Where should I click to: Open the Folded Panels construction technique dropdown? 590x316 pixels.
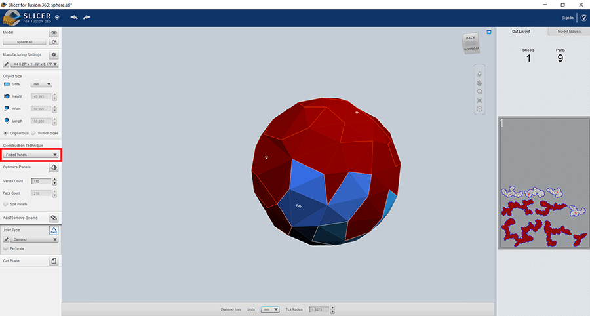[31, 155]
